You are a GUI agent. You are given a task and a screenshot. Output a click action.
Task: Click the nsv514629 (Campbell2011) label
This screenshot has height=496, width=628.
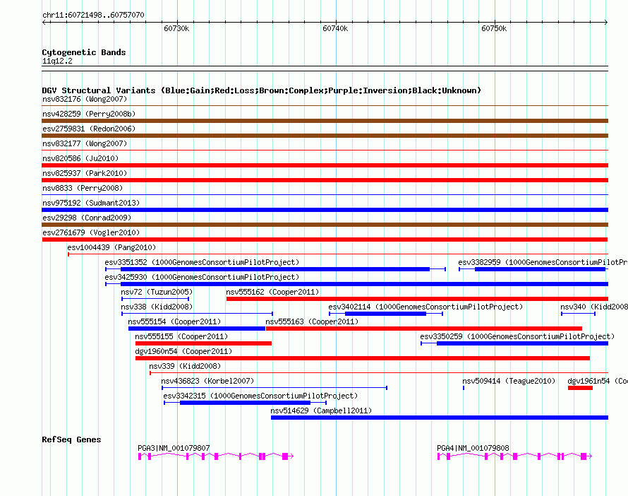pos(321,411)
